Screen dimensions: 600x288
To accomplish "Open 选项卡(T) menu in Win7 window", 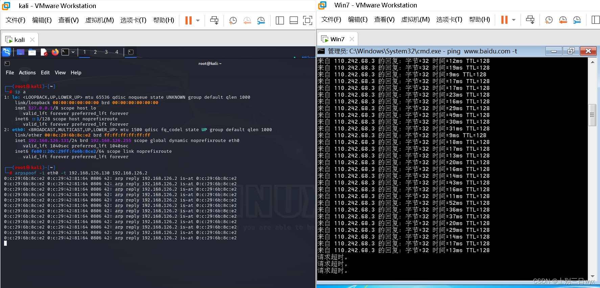I will [x=449, y=20].
